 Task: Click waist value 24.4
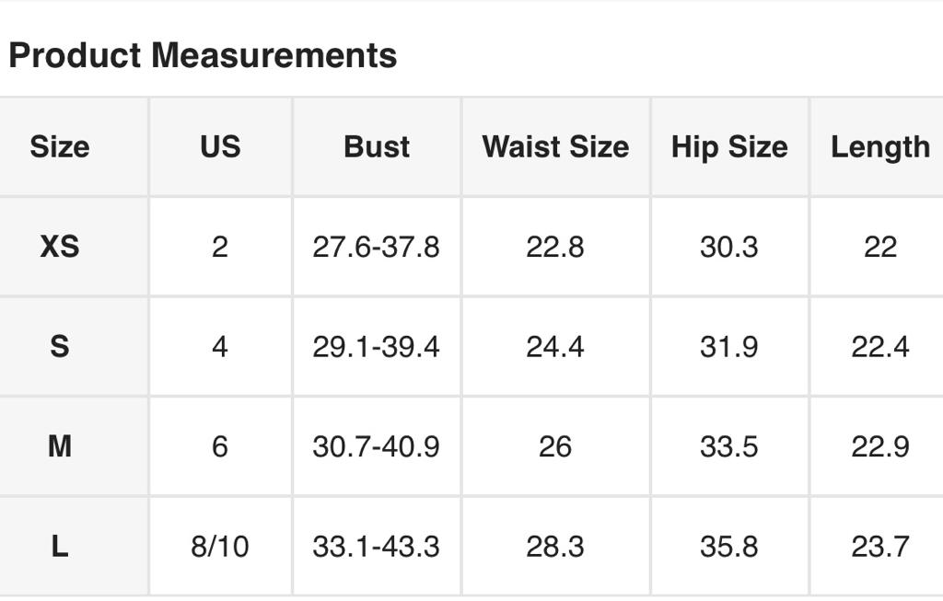coord(555,347)
